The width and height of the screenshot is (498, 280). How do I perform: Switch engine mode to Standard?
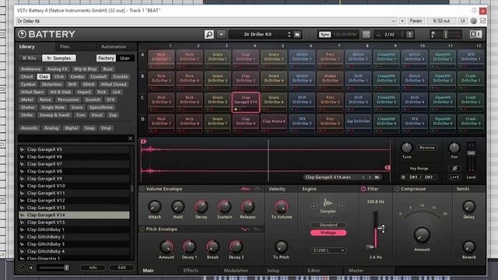(328, 225)
